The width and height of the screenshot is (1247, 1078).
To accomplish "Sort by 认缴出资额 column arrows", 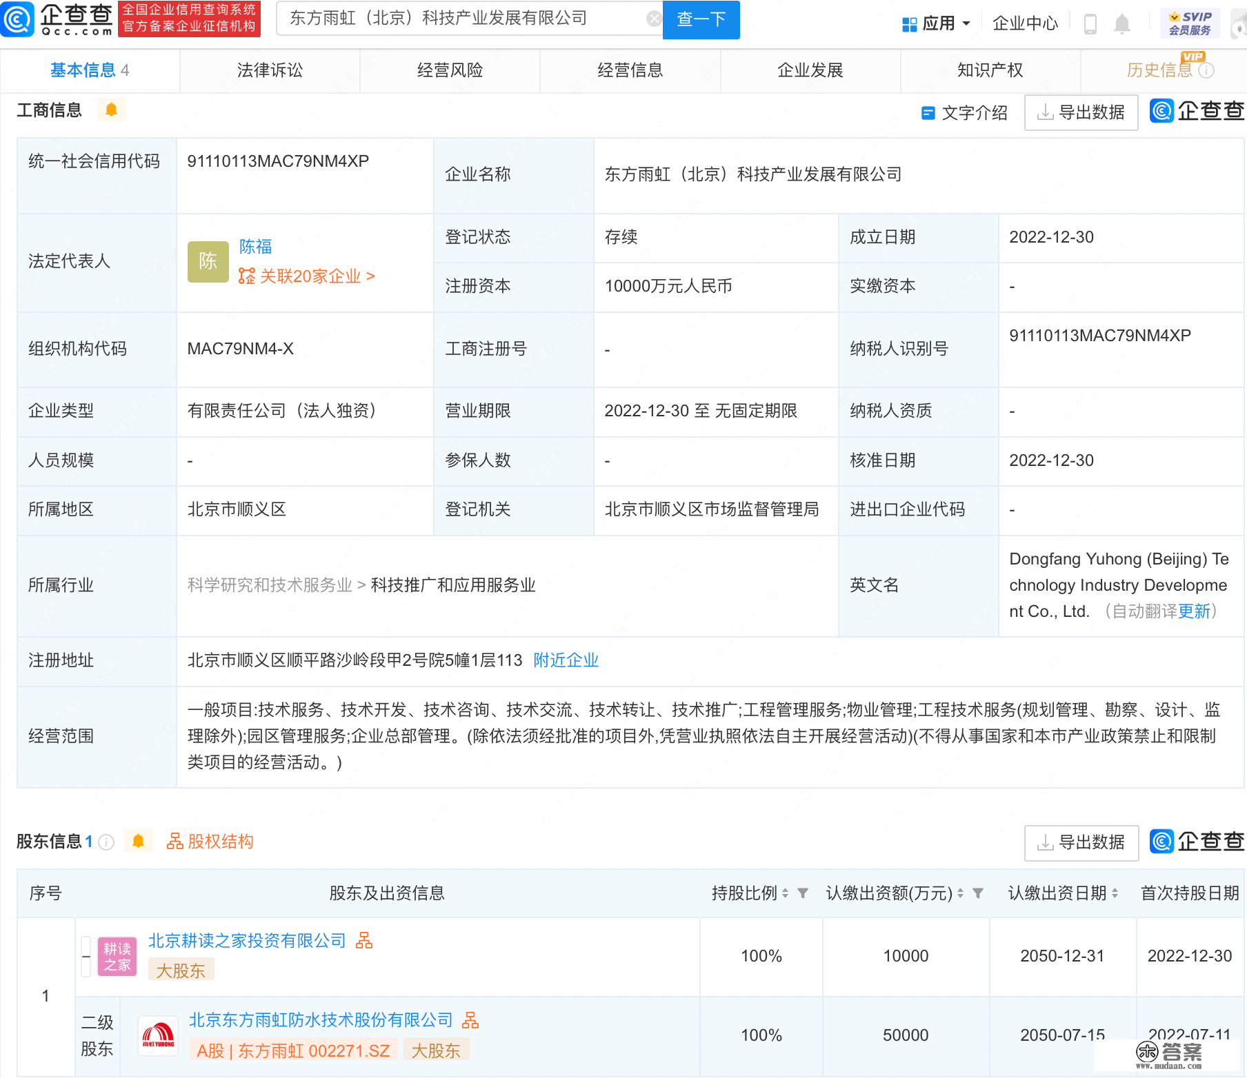I will 960,894.
